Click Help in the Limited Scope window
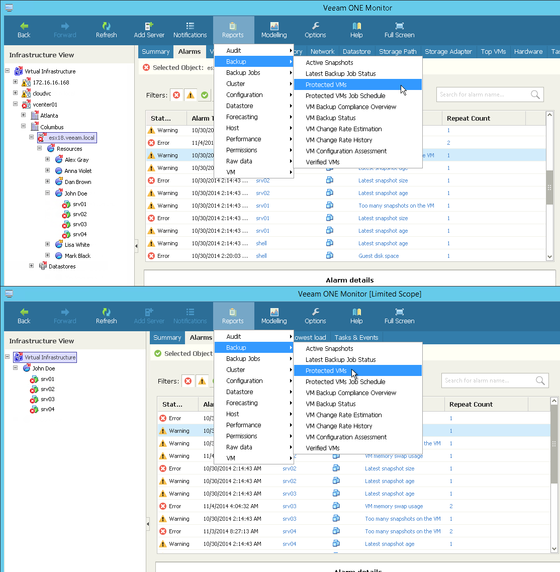Image resolution: width=560 pixels, height=572 pixels. (356, 316)
